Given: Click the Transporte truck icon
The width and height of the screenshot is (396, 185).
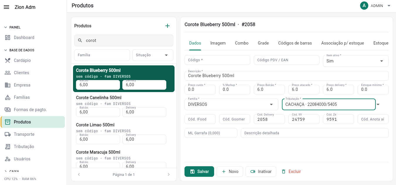Looking at the screenshot, I should (x=8, y=134).
